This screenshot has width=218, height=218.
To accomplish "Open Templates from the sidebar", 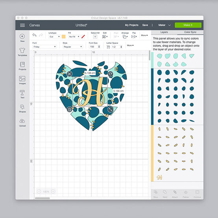I will (x=22, y=52).
